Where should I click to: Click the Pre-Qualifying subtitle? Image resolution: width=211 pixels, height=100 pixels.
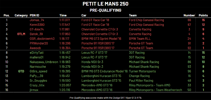point(105,10)
